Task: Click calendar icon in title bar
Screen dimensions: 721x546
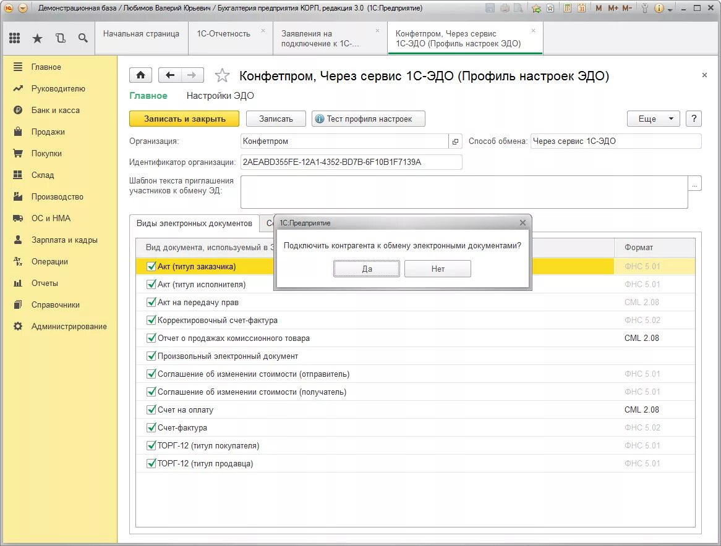Action: (581, 8)
